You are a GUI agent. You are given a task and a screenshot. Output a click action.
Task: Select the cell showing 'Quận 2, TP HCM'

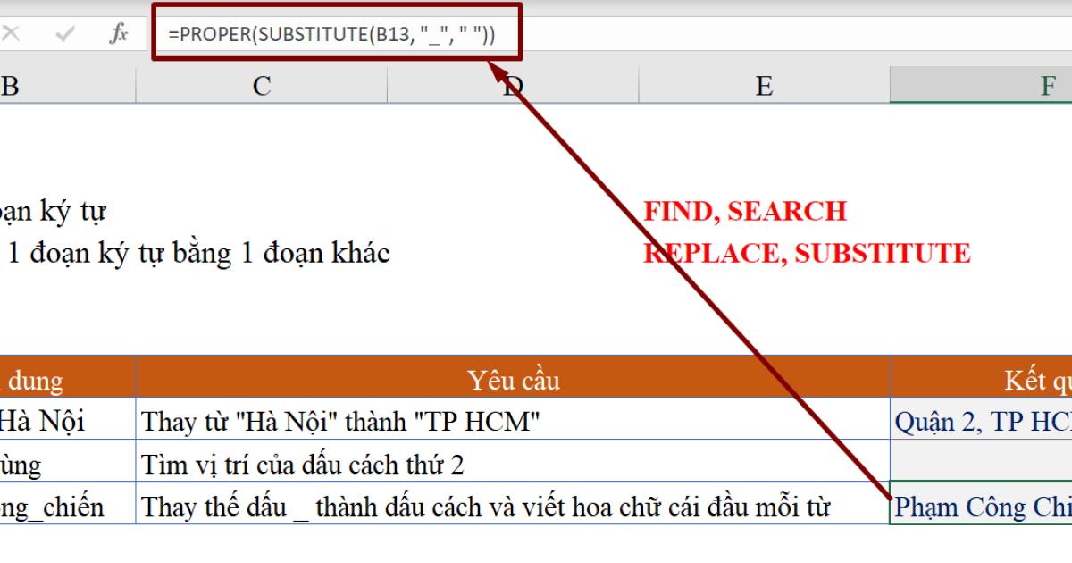coord(974,420)
